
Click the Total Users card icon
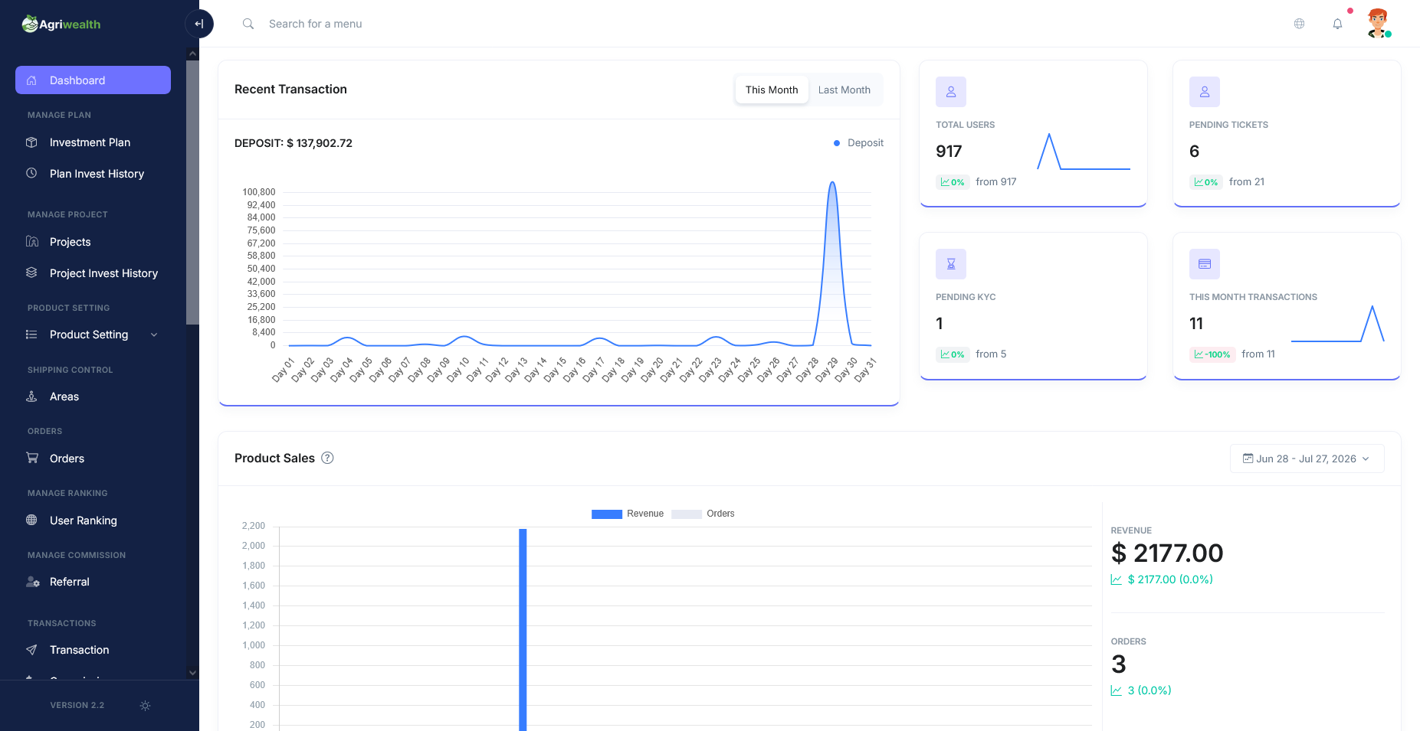pyautogui.click(x=951, y=92)
